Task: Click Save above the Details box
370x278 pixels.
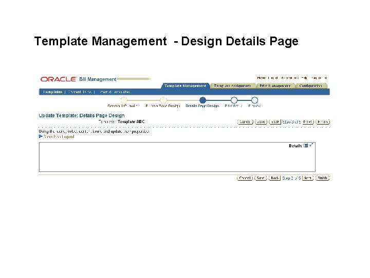Action: coord(261,121)
